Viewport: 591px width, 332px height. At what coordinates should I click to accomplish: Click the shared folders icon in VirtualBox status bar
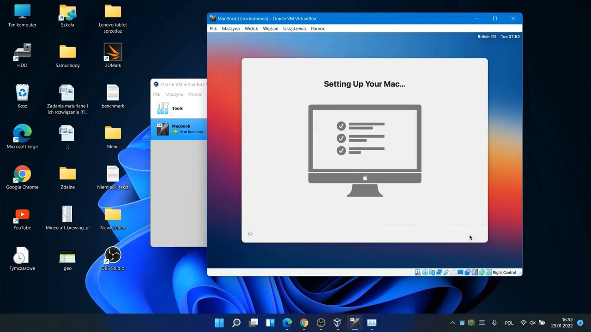pyautogui.click(x=453, y=273)
